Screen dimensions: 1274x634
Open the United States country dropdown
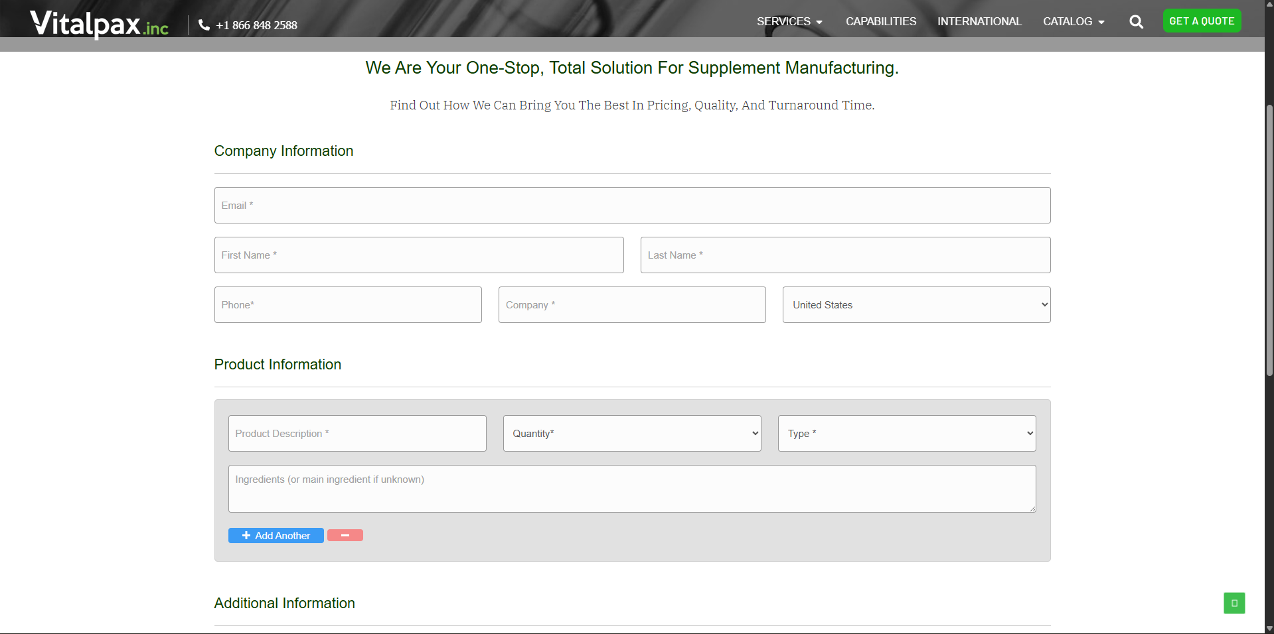click(916, 304)
